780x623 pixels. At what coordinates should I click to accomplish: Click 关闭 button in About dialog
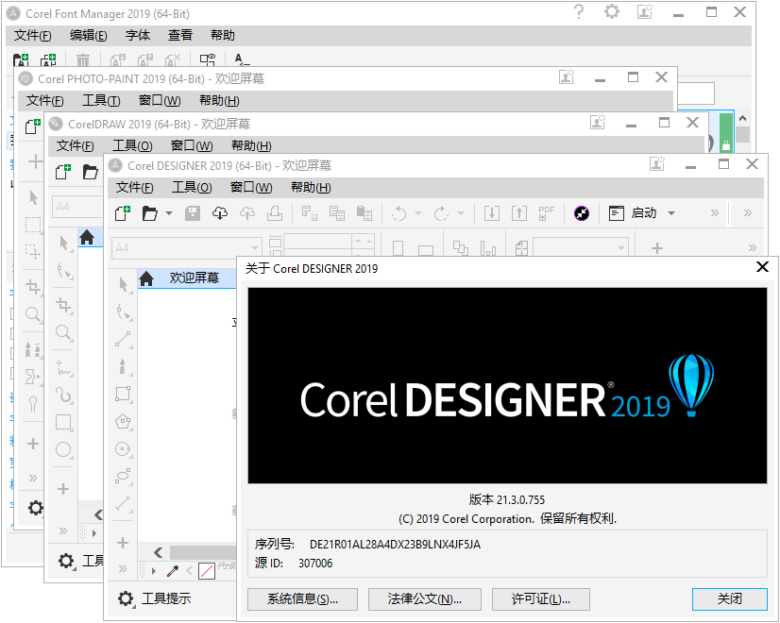730,599
